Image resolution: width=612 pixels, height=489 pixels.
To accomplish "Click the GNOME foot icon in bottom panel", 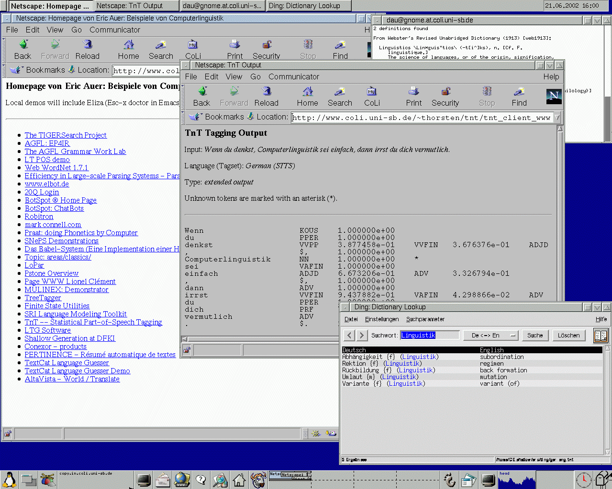I will point(449,480).
